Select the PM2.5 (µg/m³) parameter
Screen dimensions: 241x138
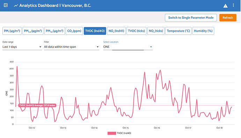pos(33,31)
